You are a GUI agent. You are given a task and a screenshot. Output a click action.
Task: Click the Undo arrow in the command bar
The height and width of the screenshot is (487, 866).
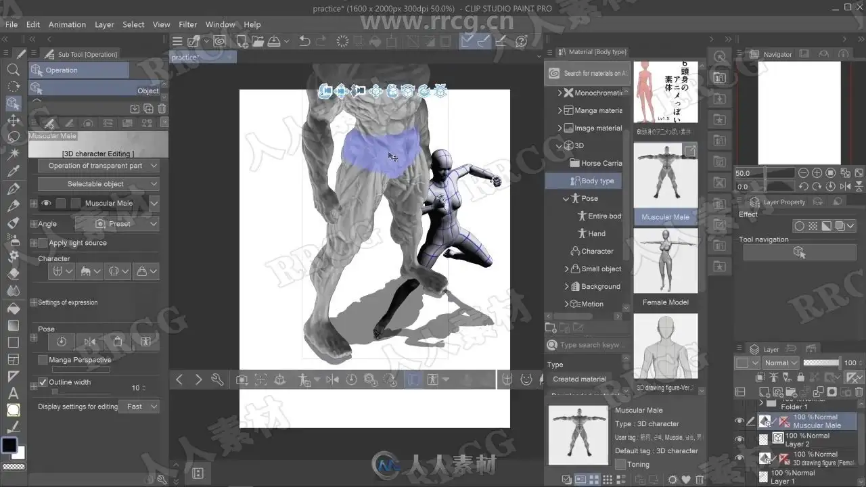(x=304, y=41)
